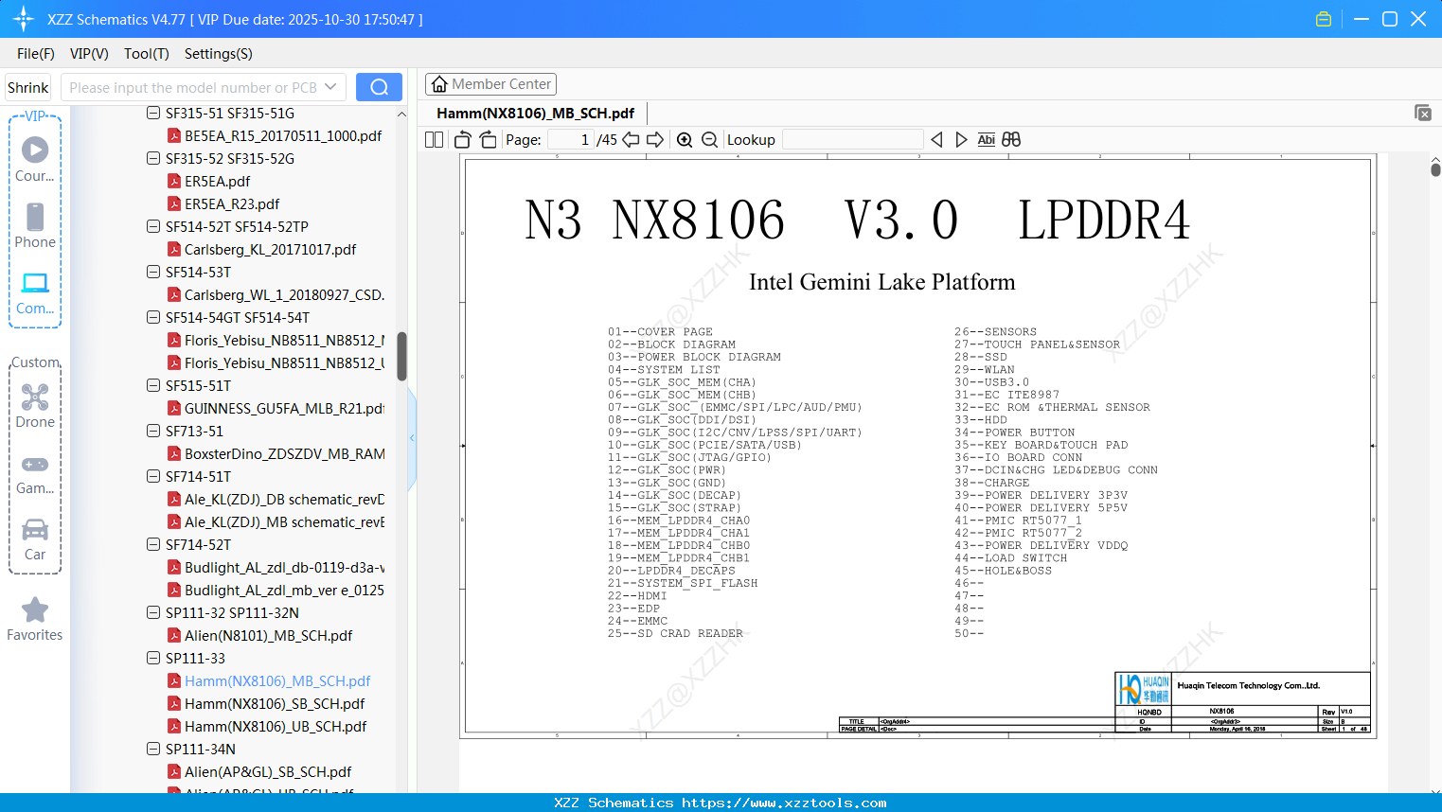Select the Hamm(NX8106)_MB_SCH.pdf document tab
Viewport: 1442px width, 812px height.
(536, 113)
